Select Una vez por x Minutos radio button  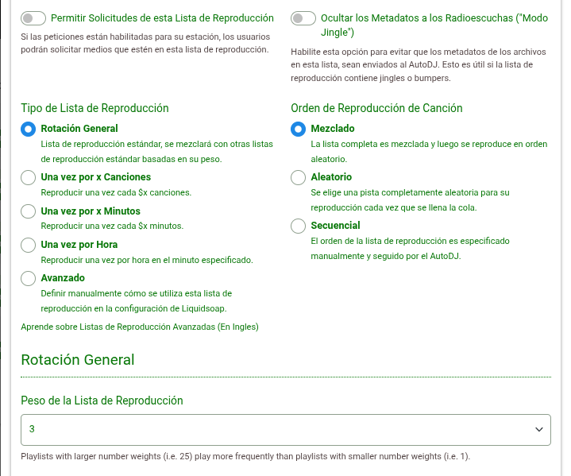click(x=29, y=211)
